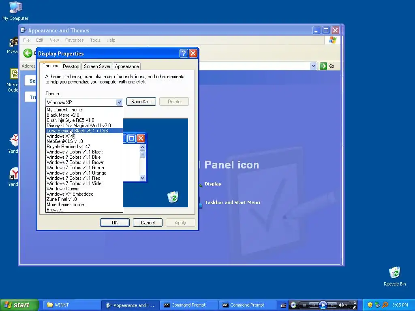Click the Theme combo box showing Windows XP
This screenshot has height=311, width=415.
(x=84, y=102)
